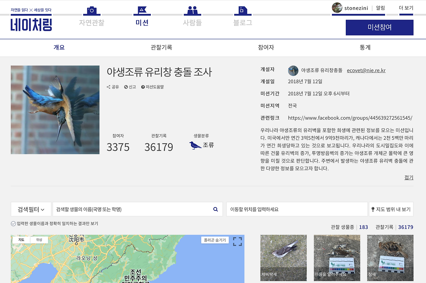Expand the 검색필터 search filter dropdown
426x283 pixels.
[x=31, y=209]
